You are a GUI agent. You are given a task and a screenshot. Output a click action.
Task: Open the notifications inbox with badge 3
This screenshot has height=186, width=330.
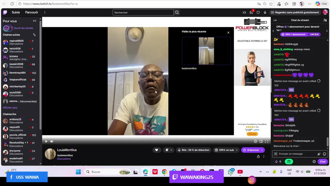point(251,12)
